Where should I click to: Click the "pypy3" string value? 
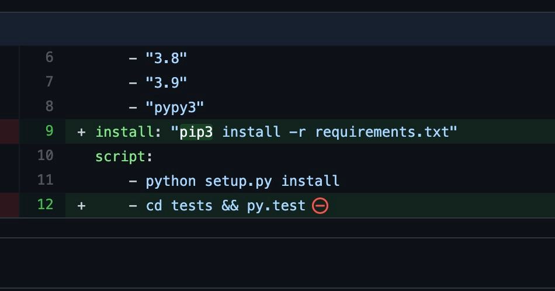[x=175, y=108]
